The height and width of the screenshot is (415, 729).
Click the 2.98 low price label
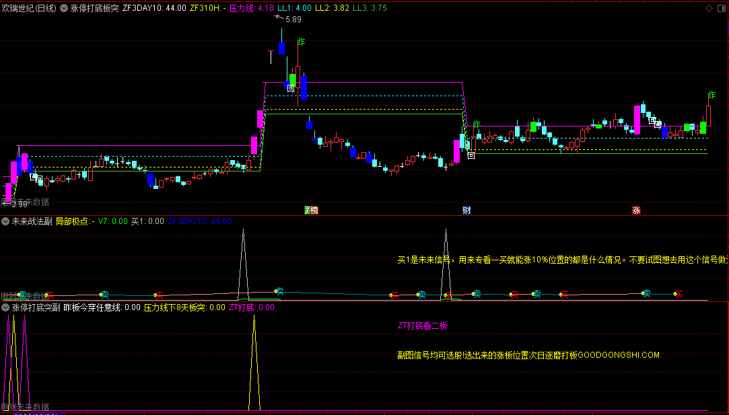click(19, 204)
